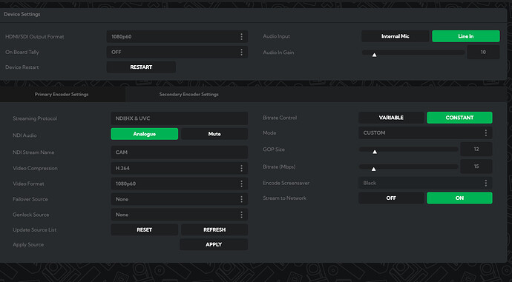Click the HDMI/SDI Output Format label

click(x=35, y=37)
